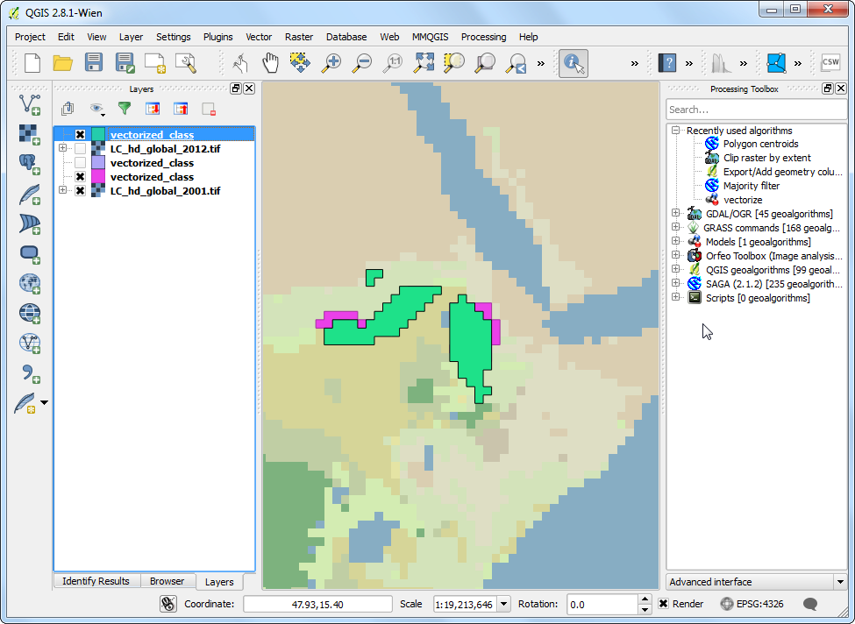This screenshot has width=855, height=624.
Task: Activate the Zoom In tool
Action: click(331, 63)
